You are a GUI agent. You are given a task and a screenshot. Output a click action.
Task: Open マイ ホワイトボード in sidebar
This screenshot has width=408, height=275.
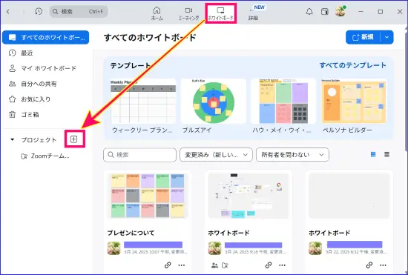pyautogui.click(x=42, y=68)
